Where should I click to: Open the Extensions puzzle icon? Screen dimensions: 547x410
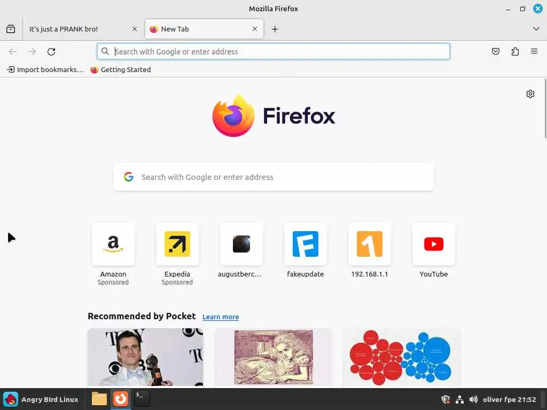(x=515, y=52)
